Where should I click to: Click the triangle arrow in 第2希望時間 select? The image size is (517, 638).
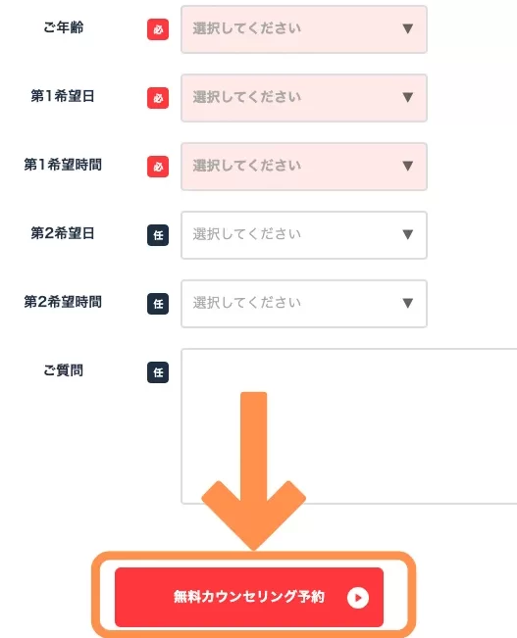(x=408, y=303)
